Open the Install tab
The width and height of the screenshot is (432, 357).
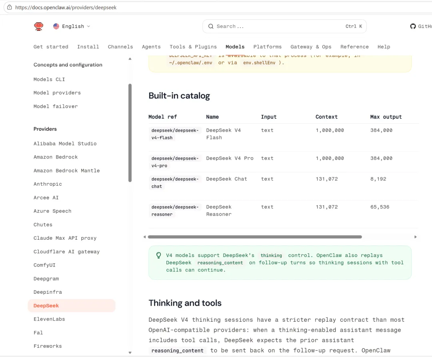pyautogui.click(x=88, y=46)
